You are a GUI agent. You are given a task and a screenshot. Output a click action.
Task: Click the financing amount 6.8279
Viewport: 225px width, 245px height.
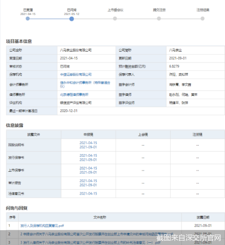click(x=174, y=67)
